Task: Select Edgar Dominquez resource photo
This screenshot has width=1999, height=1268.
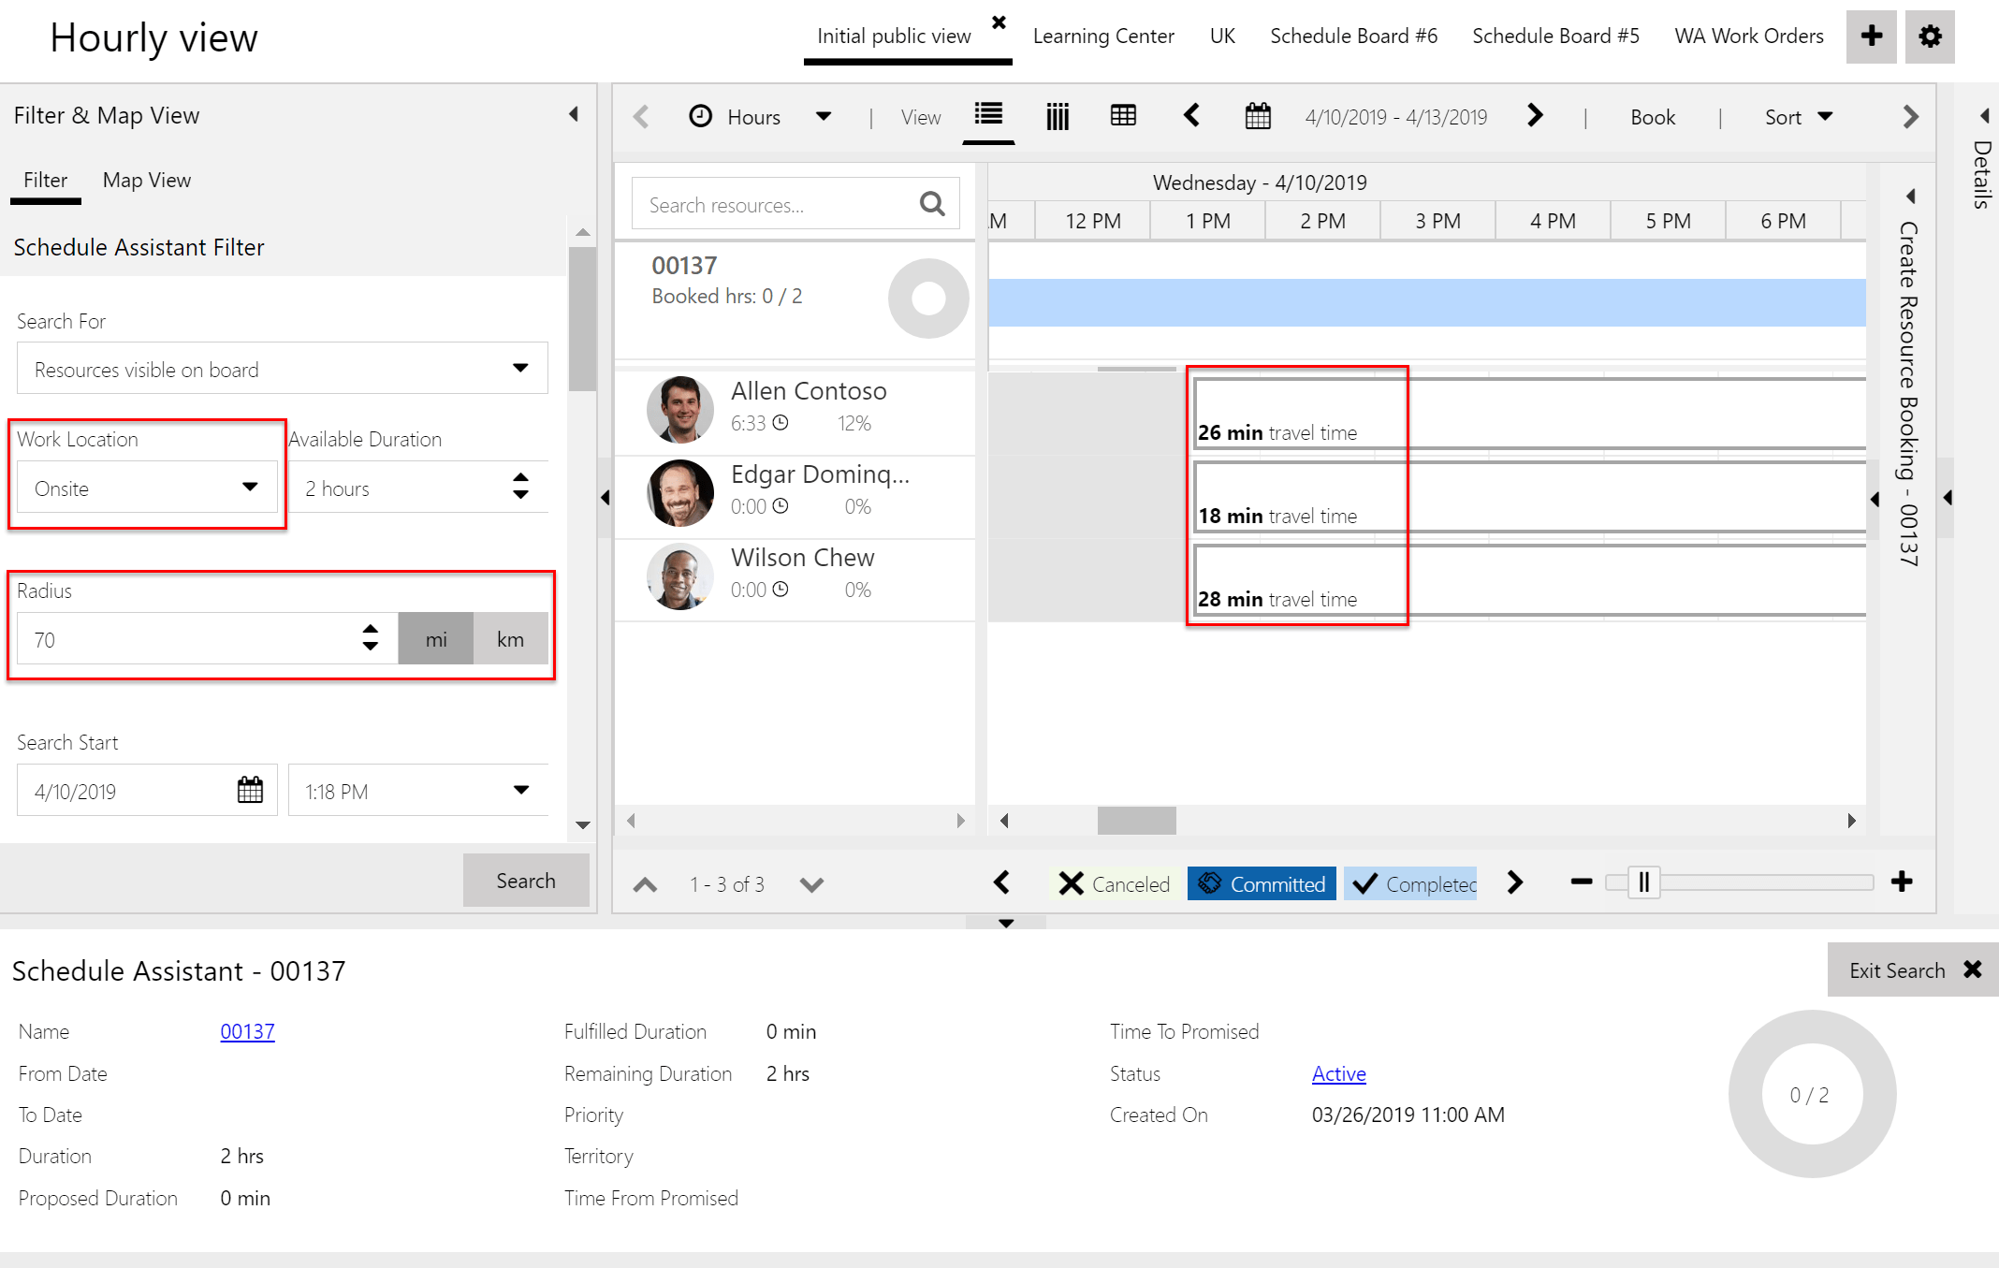Action: pos(680,492)
